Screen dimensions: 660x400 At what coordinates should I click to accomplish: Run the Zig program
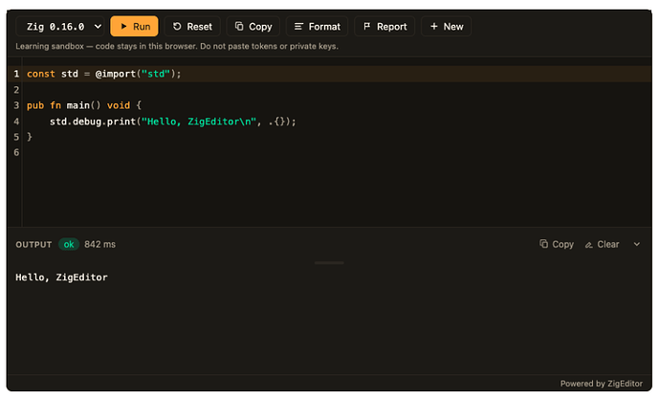[x=134, y=27]
